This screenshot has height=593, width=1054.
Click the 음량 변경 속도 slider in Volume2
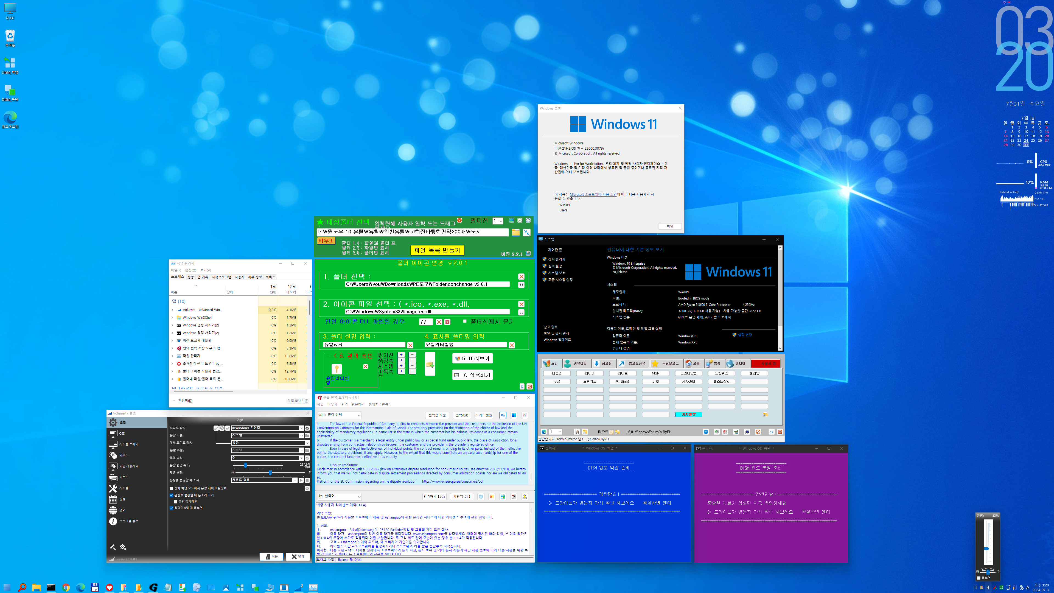click(x=258, y=465)
